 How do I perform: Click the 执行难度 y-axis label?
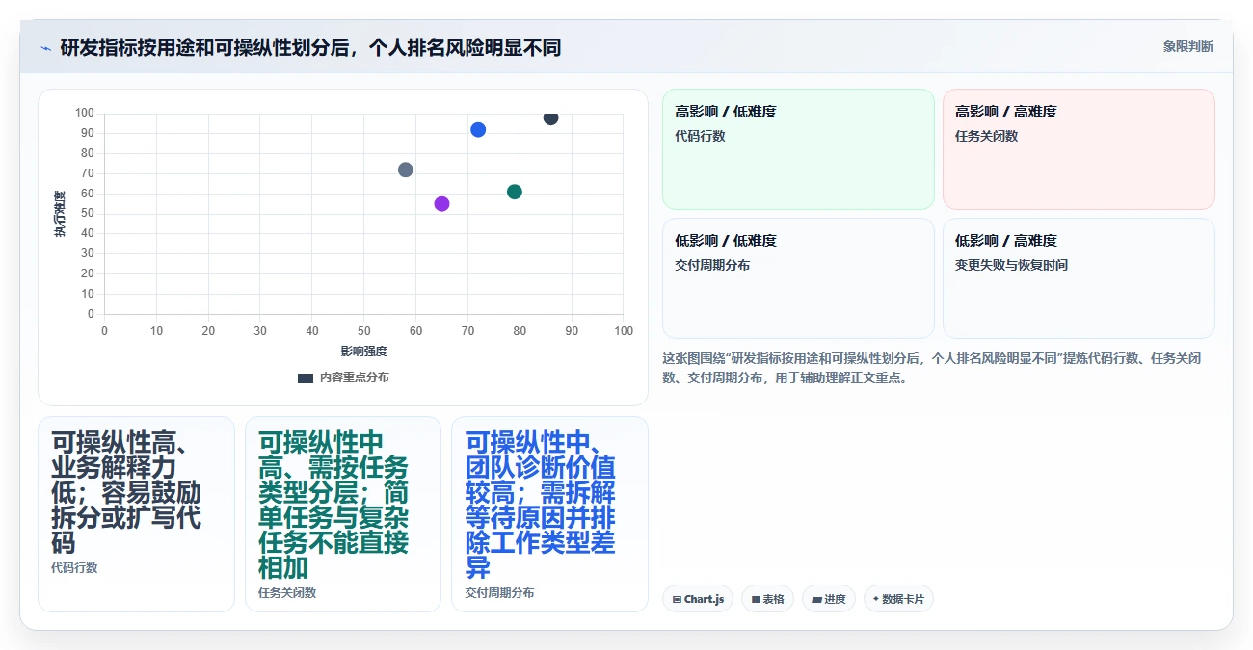click(x=60, y=214)
